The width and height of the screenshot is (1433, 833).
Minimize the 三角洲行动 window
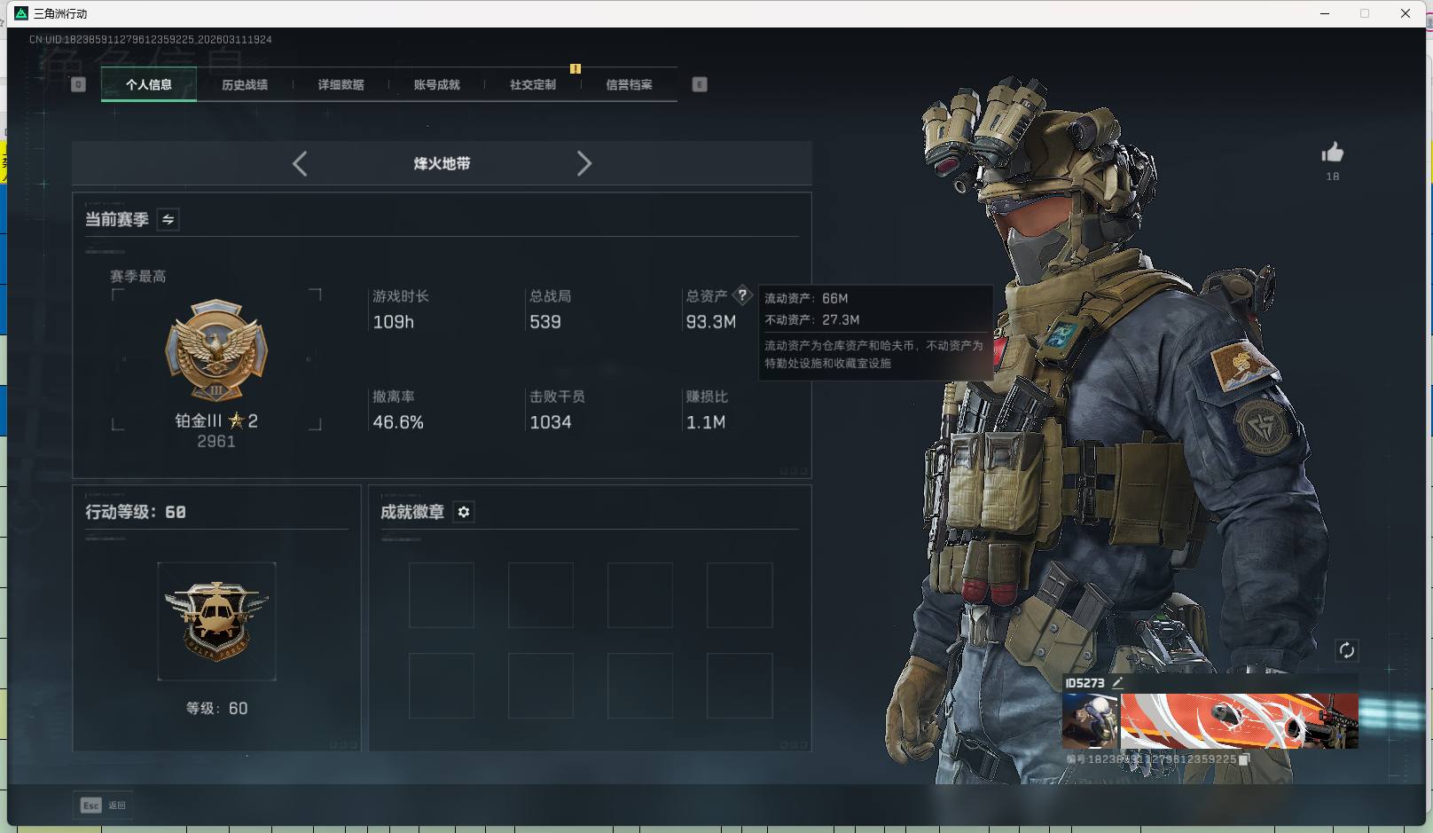1325,13
